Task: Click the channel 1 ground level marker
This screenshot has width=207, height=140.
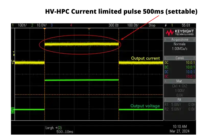Action: tap(13, 62)
